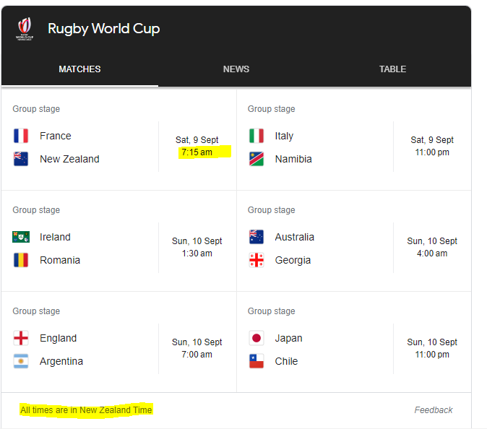Click the Rugby World Cup logo icon
The image size is (487, 429).
pyautogui.click(x=25, y=29)
